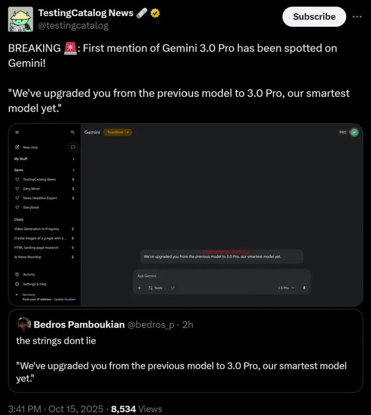Click the plus icon to add files

(139, 288)
